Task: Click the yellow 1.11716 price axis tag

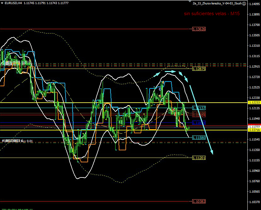Action: point(254,130)
